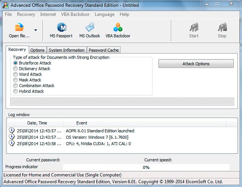This screenshot has width=242, height=187.
Task: Select log row 'CPU: 4, NVidia CUDA: 1, ATI CAL: 0'
Action: [122, 144]
